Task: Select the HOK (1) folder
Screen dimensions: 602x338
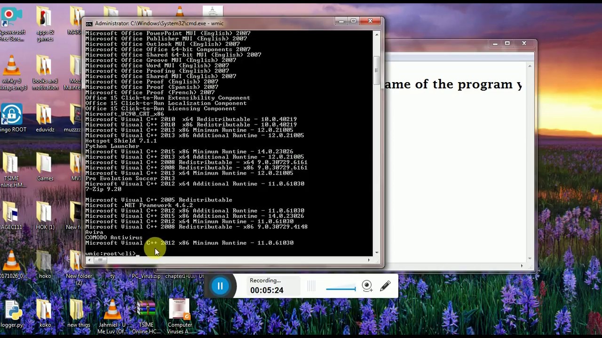Action: click(45, 216)
